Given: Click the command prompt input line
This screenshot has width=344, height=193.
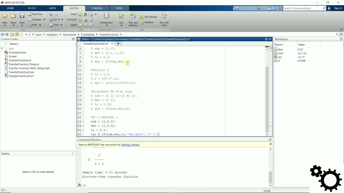Looking at the screenshot, I should coord(177,185).
